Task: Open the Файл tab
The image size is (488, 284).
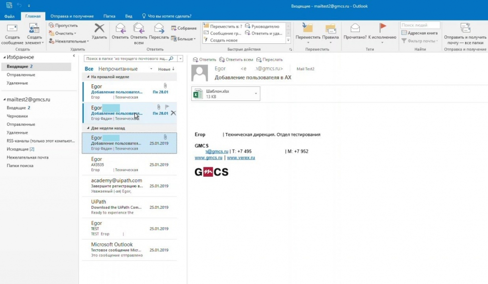Action: [10, 16]
